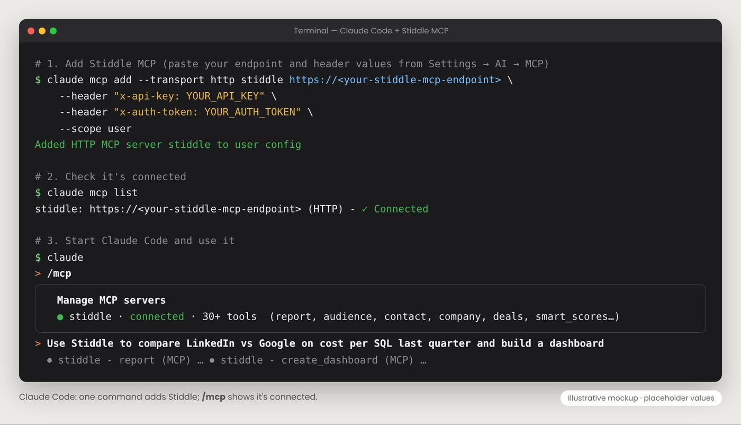The image size is (741, 425).
Task: Click the 'Manage MCP servers' heading
Action: (x=111, y=300)
